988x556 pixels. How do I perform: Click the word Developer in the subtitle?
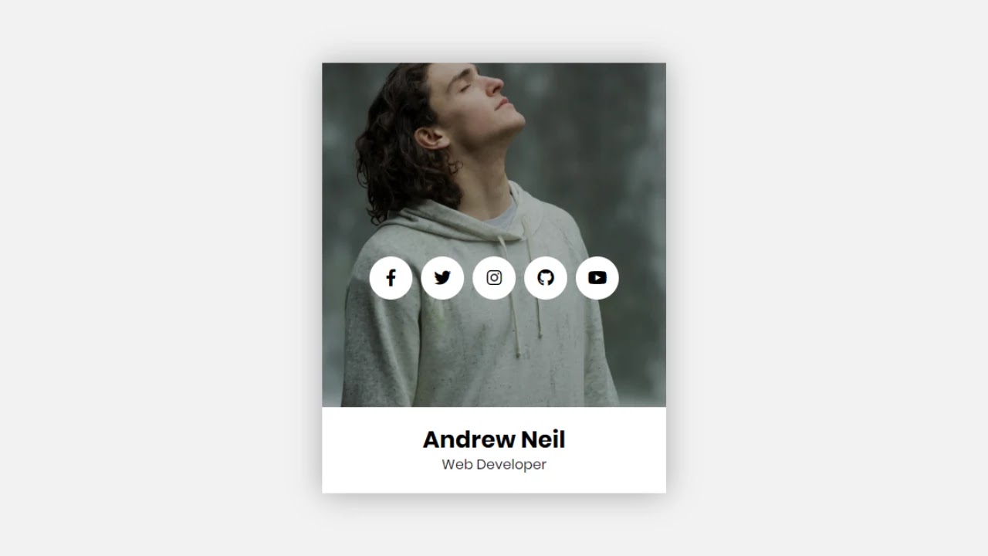tap(510, 464)
